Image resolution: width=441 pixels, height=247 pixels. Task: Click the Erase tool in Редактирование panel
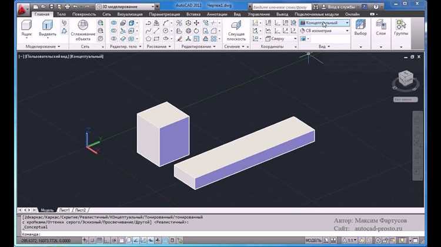(179, 39)
